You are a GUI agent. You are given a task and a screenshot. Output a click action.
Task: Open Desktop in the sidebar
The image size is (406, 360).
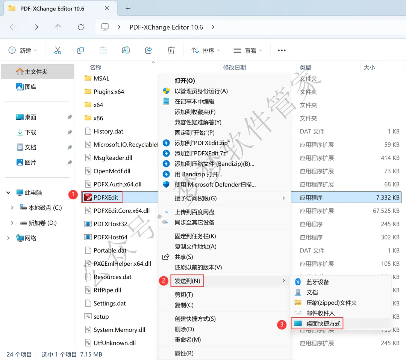[26, 117]
